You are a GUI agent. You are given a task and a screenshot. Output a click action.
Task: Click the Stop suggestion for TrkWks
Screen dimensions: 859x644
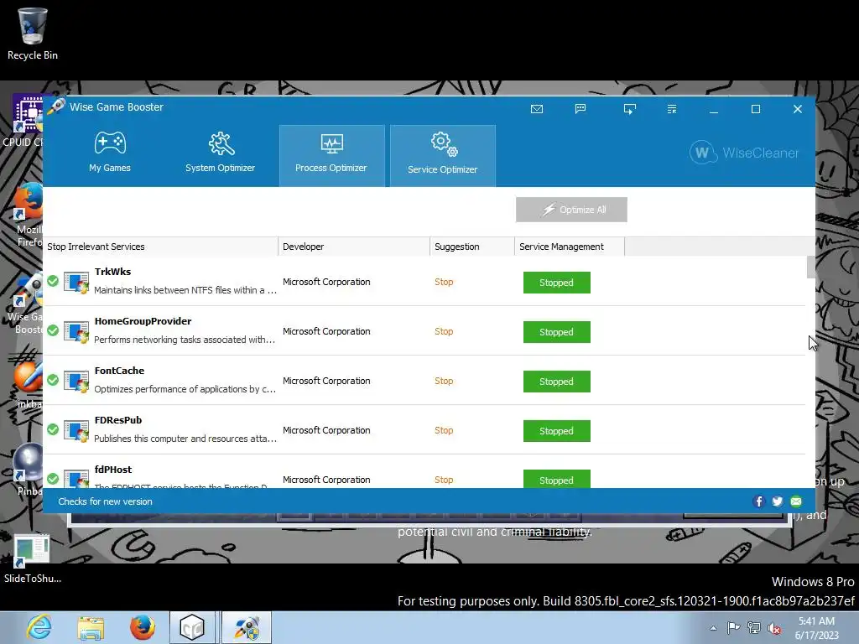click(x=444, y=282)
